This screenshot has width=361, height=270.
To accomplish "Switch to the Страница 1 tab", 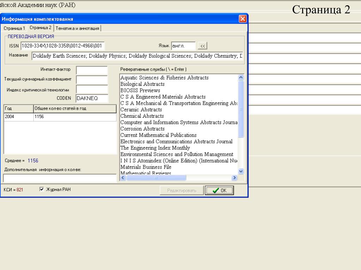I will [14, 28].
